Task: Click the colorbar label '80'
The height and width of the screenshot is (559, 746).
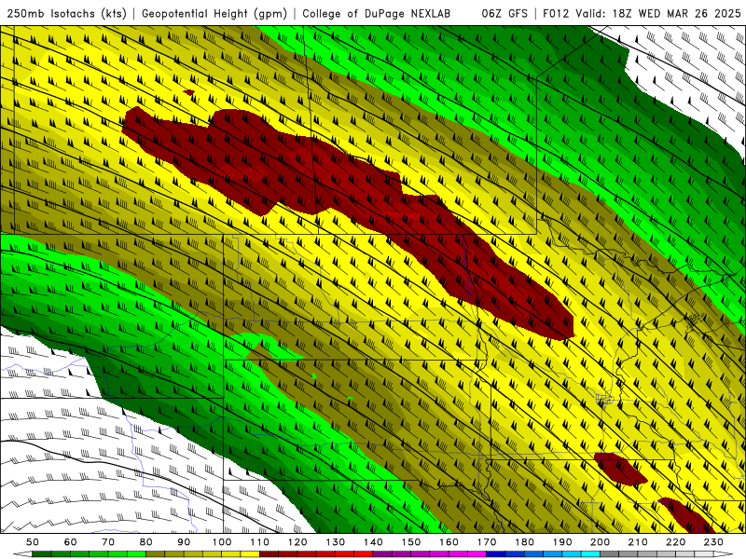Action: pos(146,542)
